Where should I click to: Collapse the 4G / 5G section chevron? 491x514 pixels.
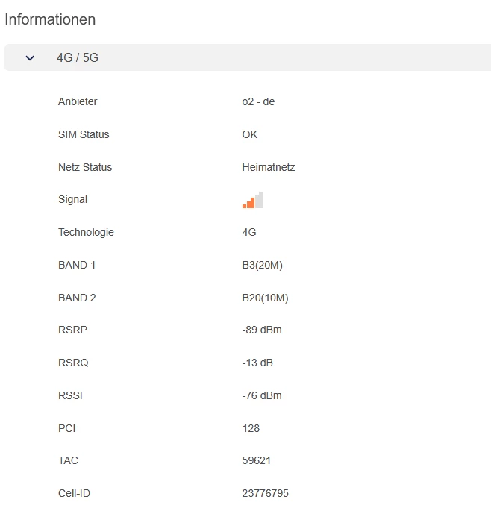pyautogui.click(x=30, y=57)
